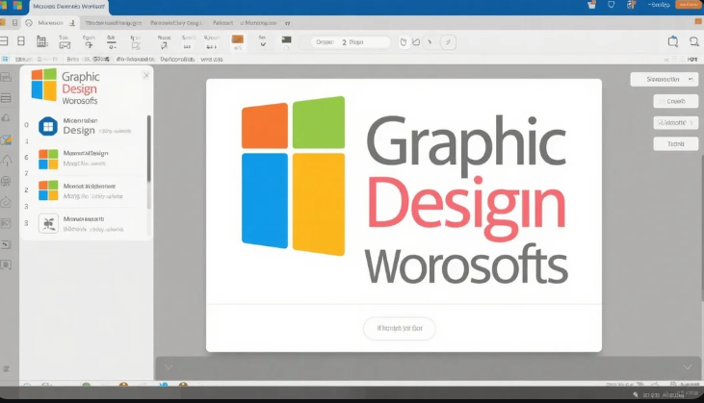The height and width of the screenshot is (403, 704).
Task: Switch to the tab with checkmark prefix
Action: 258,23
